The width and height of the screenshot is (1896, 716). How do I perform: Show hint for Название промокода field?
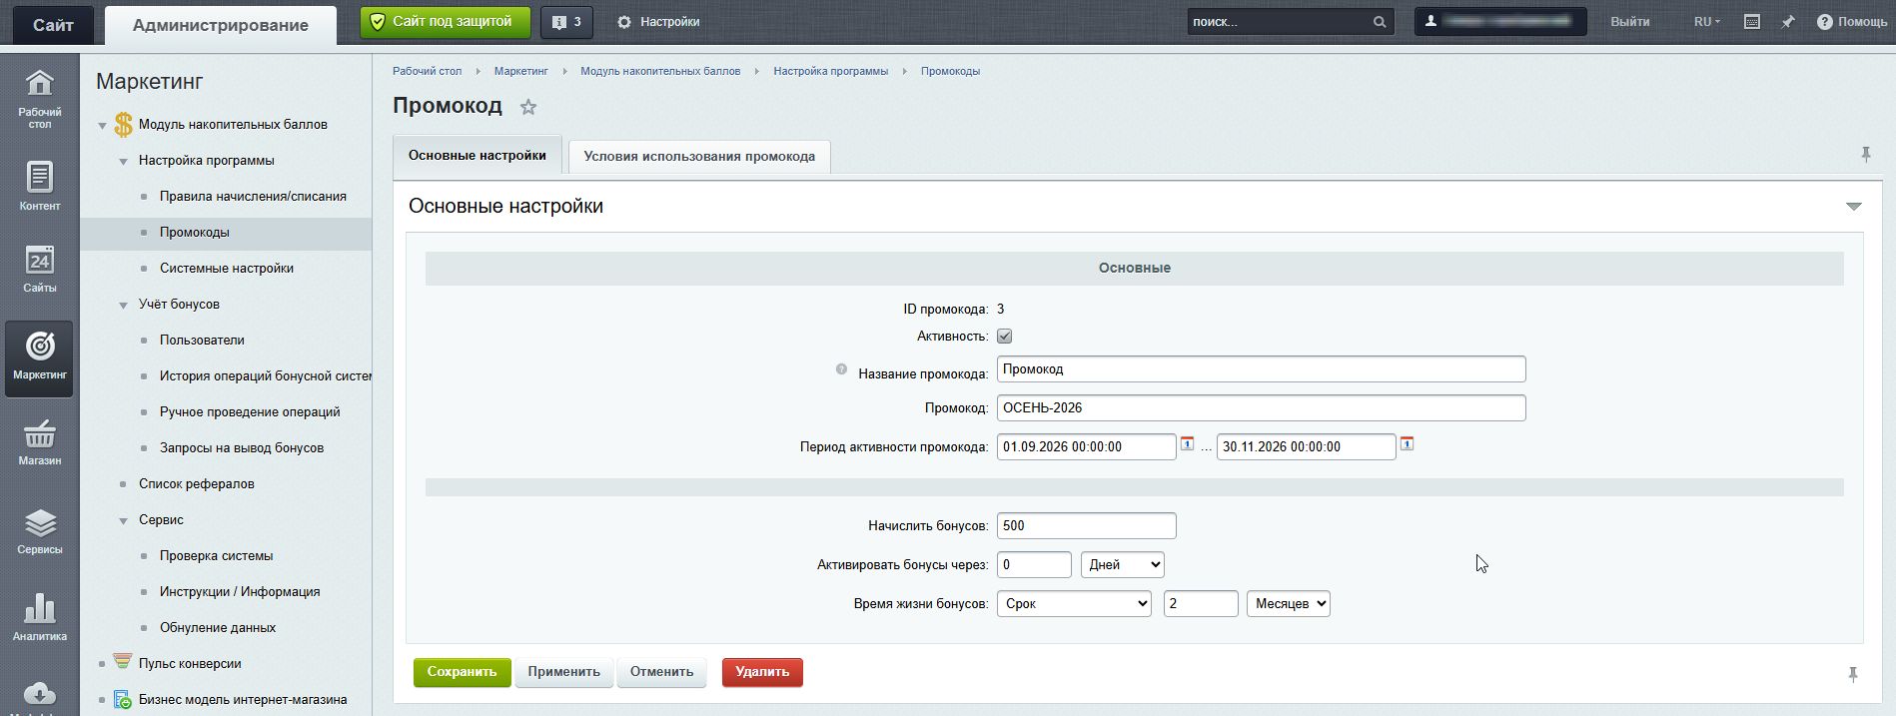[841, 369]
